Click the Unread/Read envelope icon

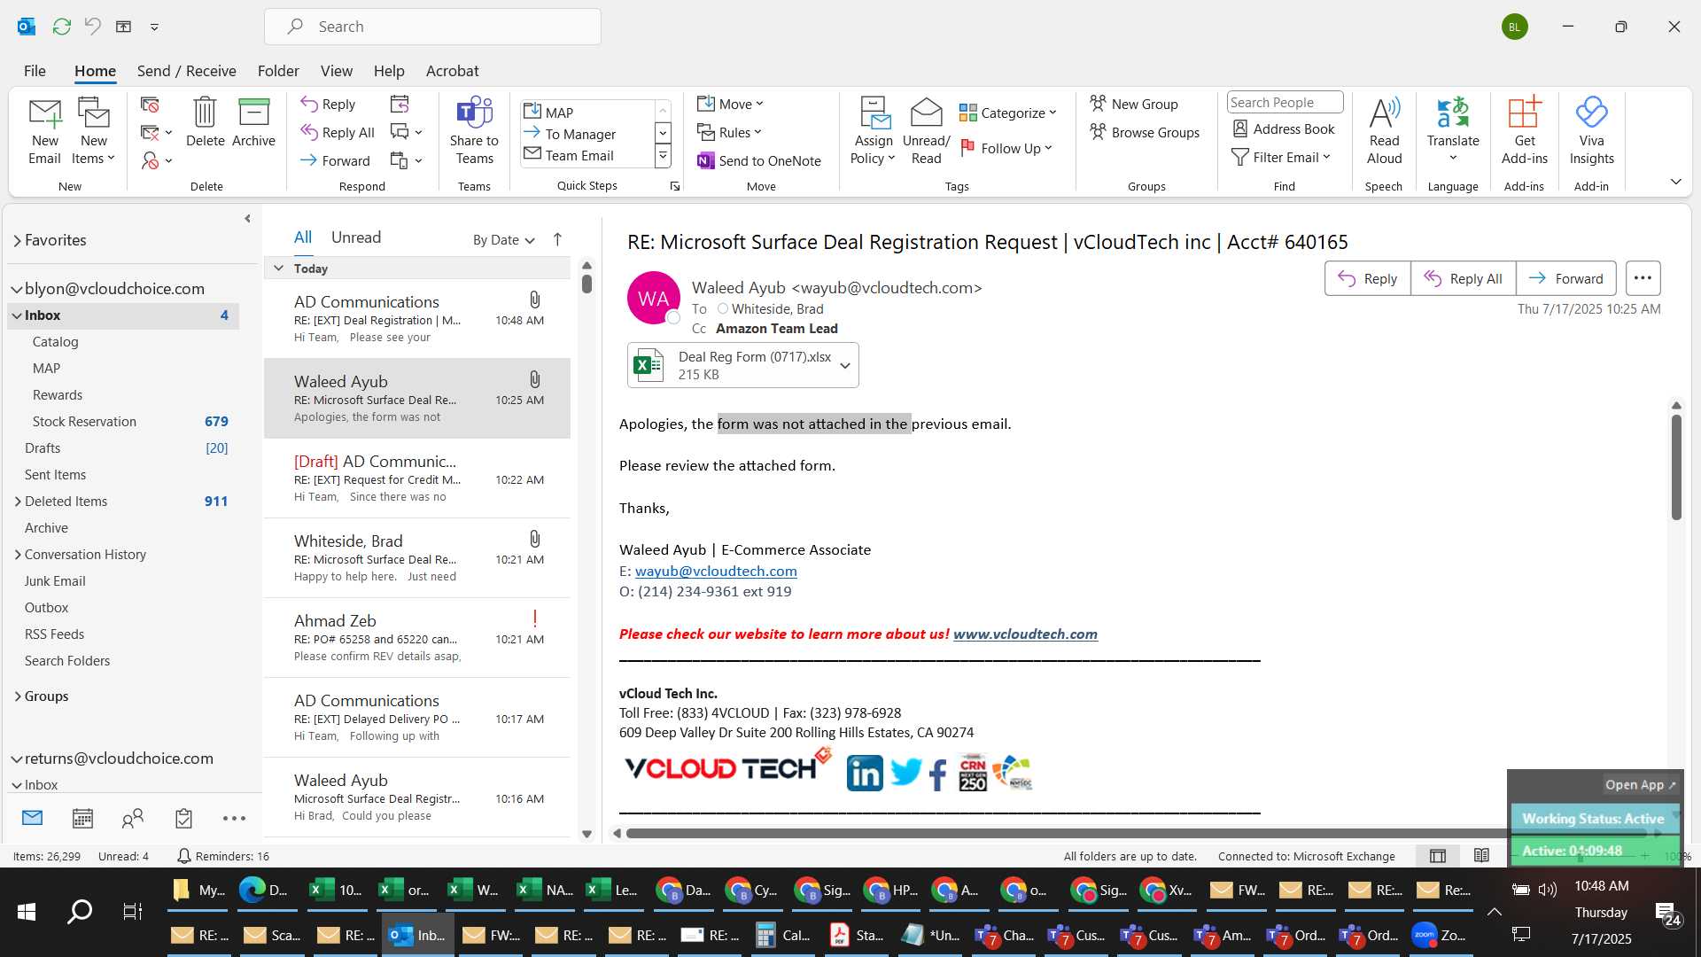point(926,131)
